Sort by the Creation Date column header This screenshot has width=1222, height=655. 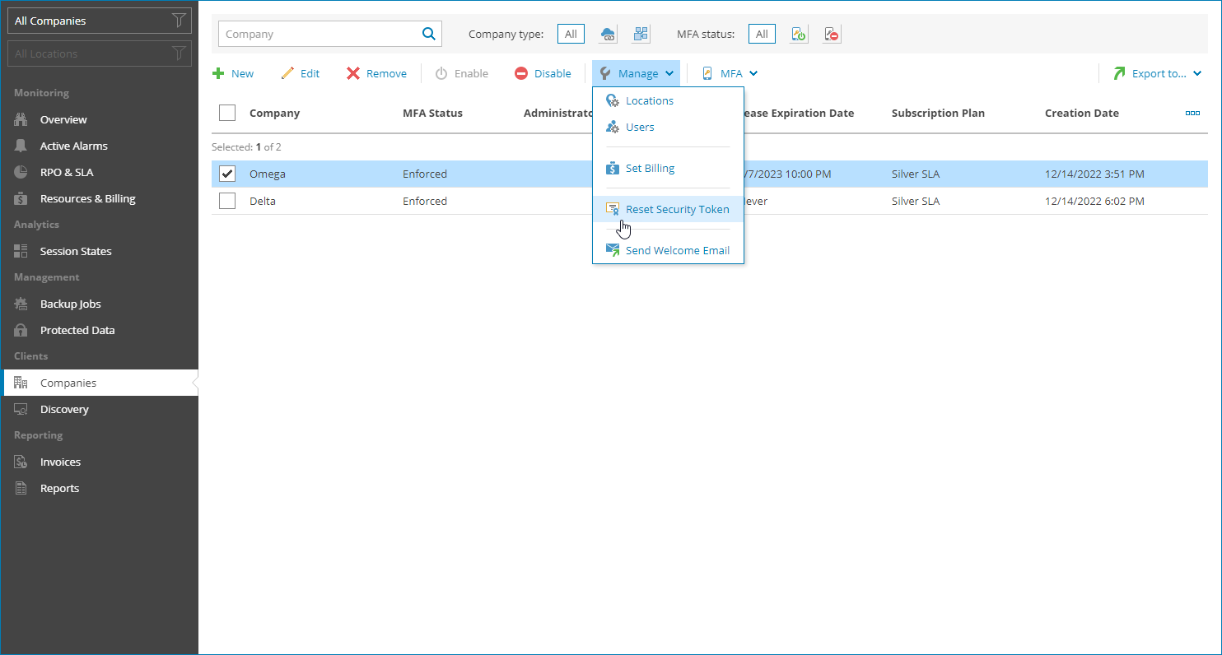[1081, 113]
